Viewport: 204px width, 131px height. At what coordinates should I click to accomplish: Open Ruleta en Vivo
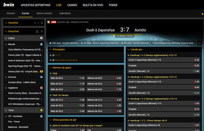click(93, 5)
